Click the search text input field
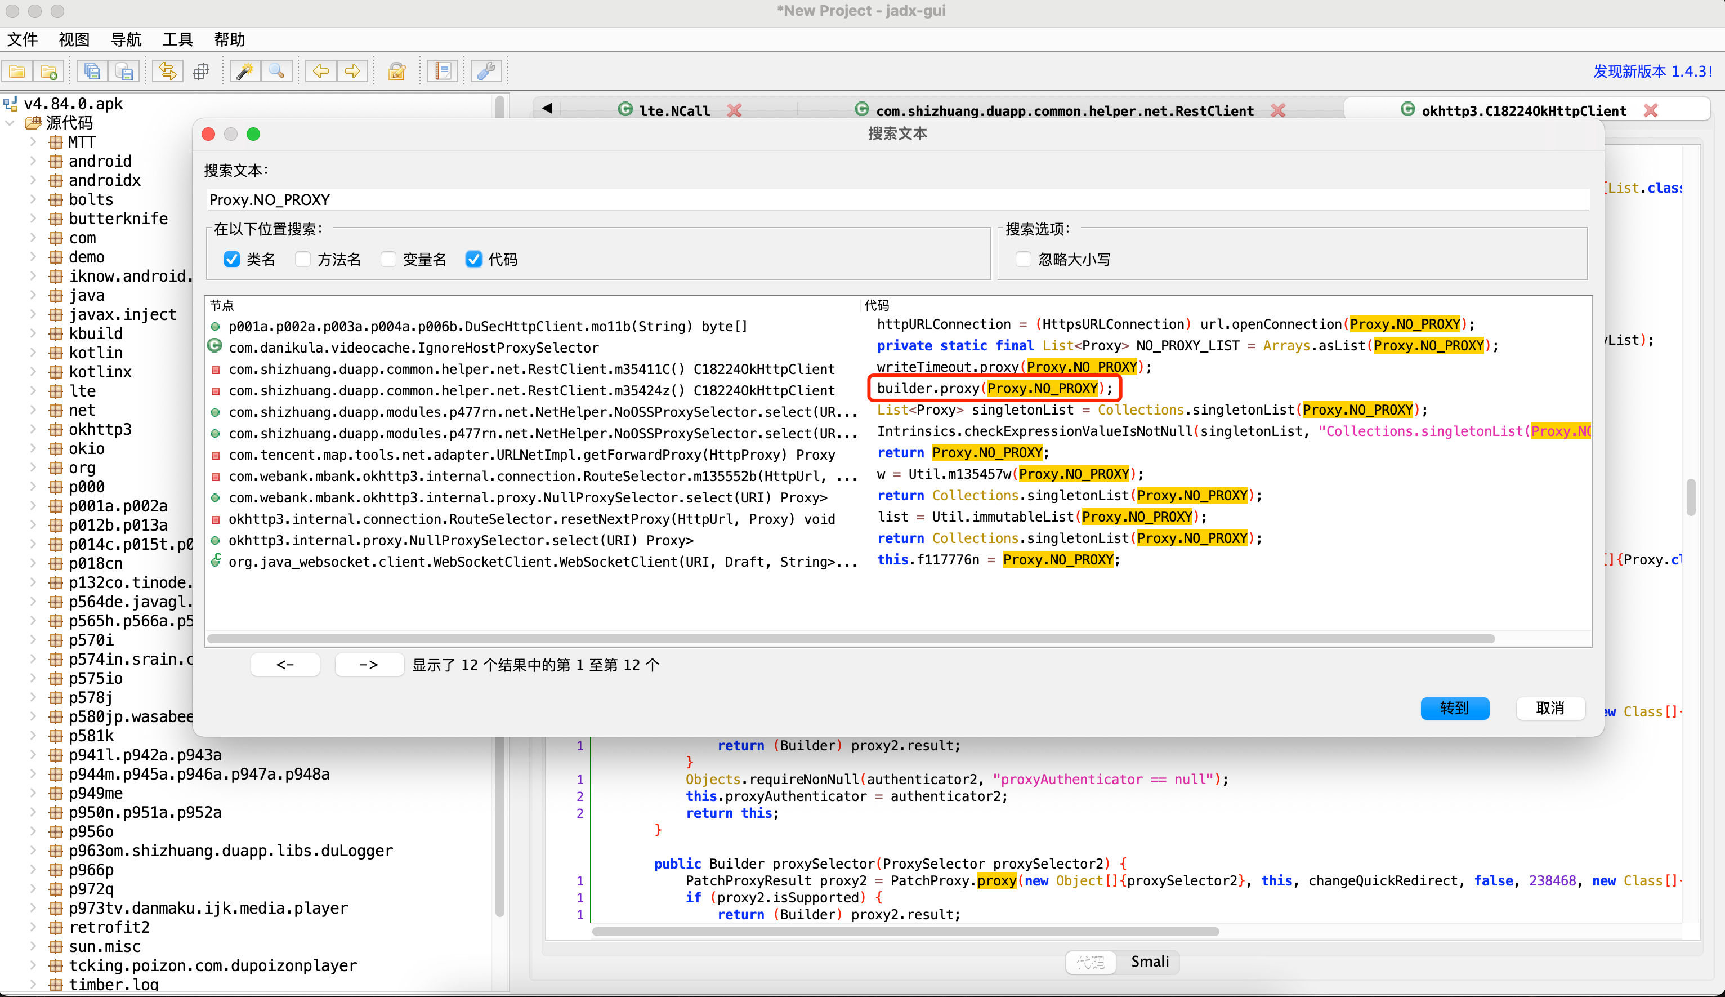1725x997 pixels. tap(896, 200)
